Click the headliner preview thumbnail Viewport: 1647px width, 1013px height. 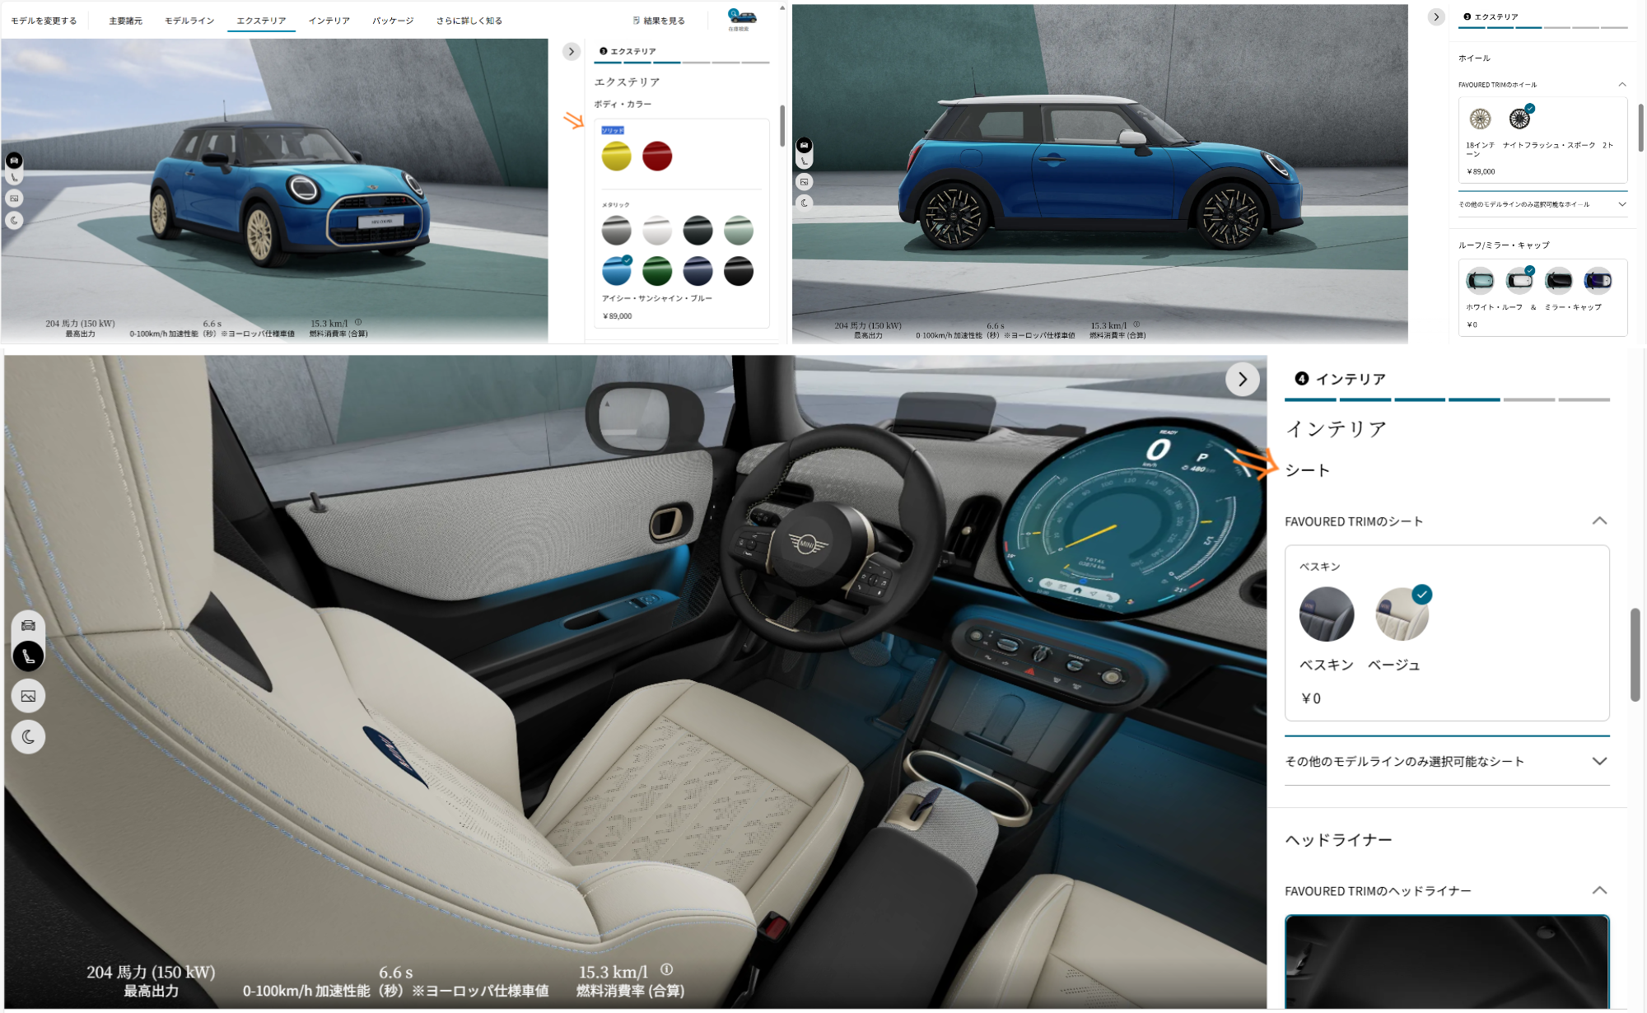pyautogui.click(x=1446, y=961)
